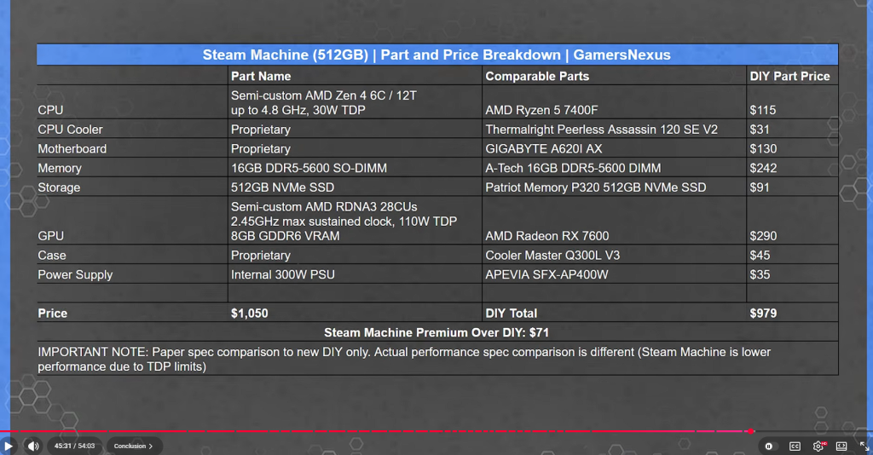Click the $979 DIY Total cell
Image resolution: width=873 pixels, height=455 pixels.
click(x=792, y=314)
